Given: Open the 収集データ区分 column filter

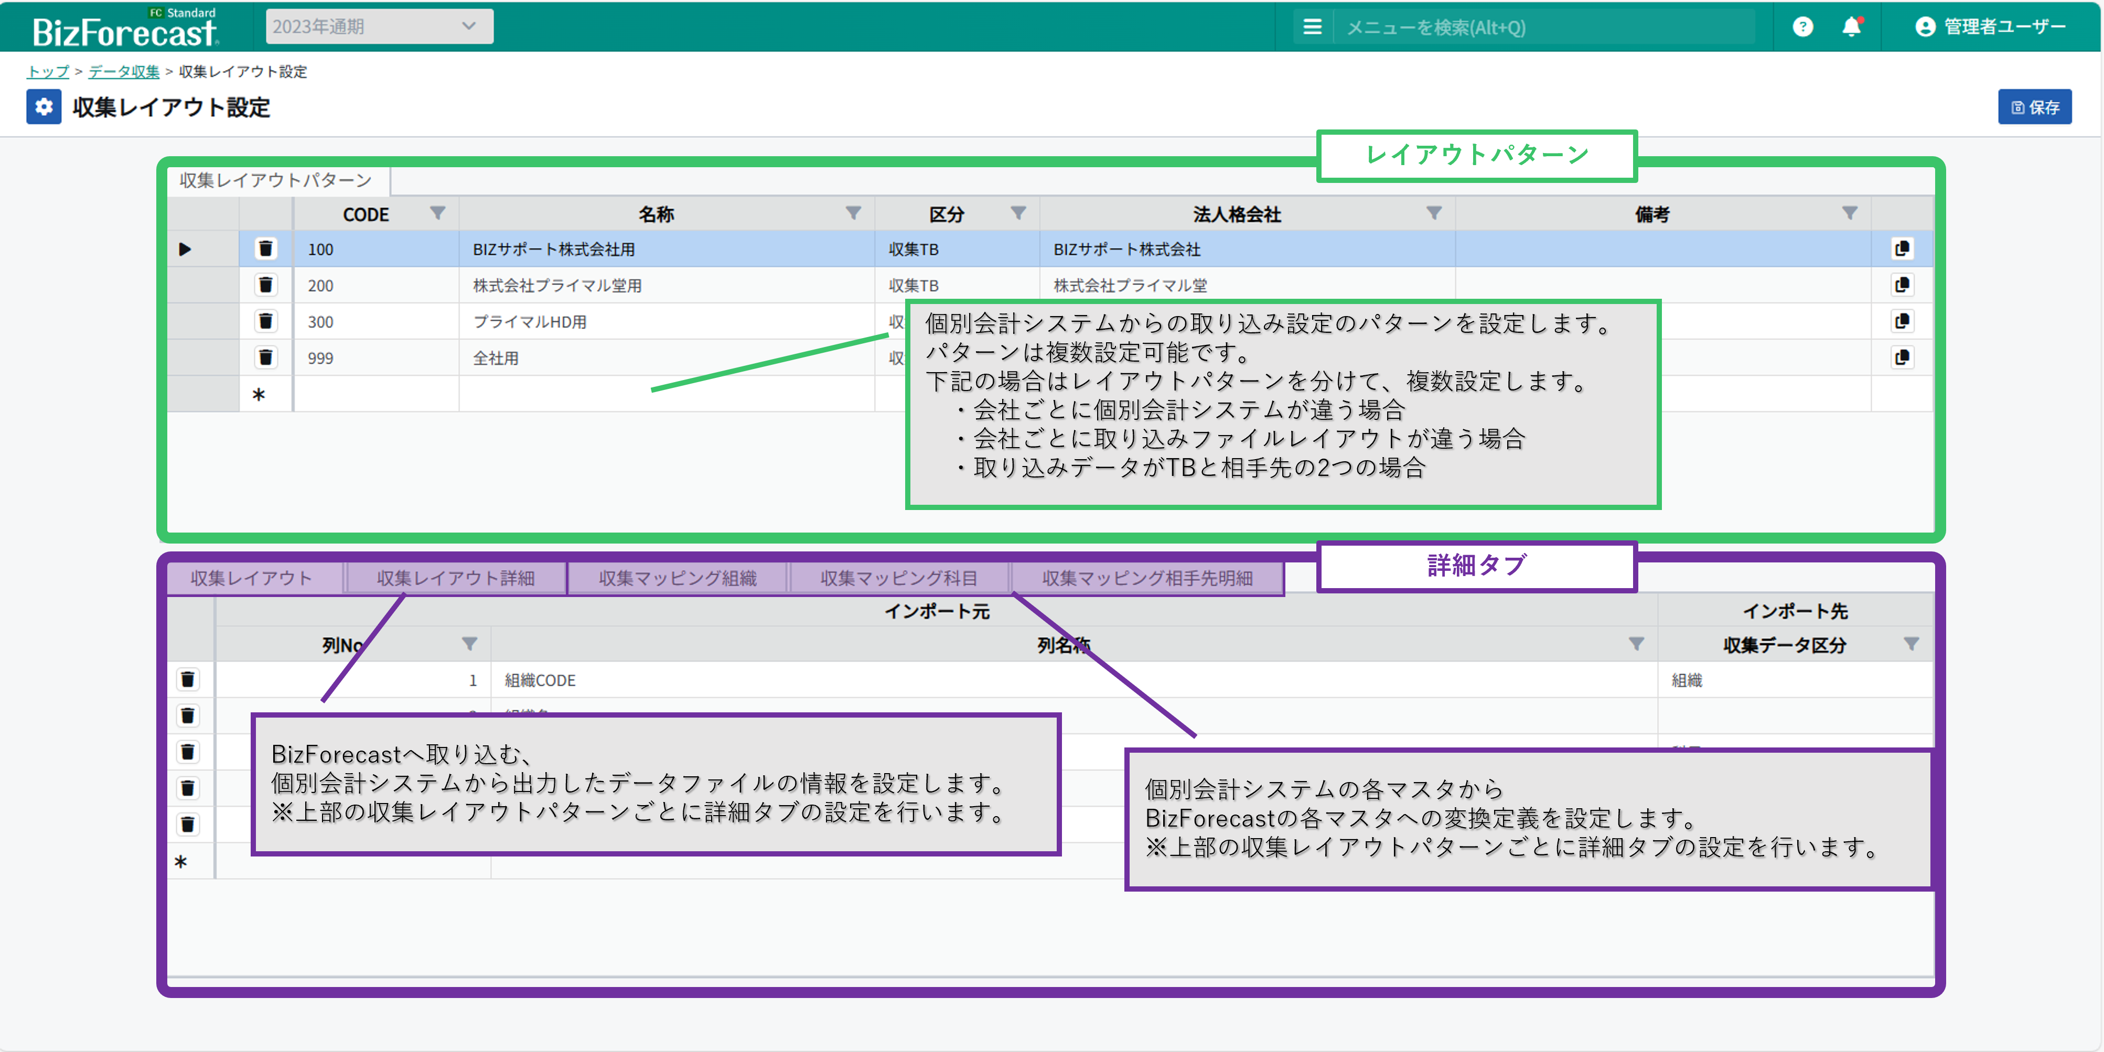Looking at the screenshot, I should (1911, 644).
